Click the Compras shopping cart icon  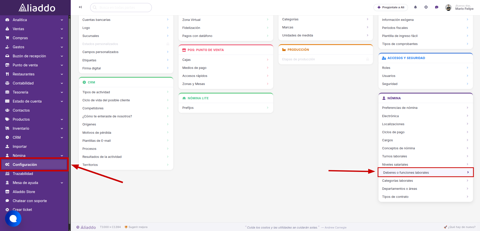(7, 38)
